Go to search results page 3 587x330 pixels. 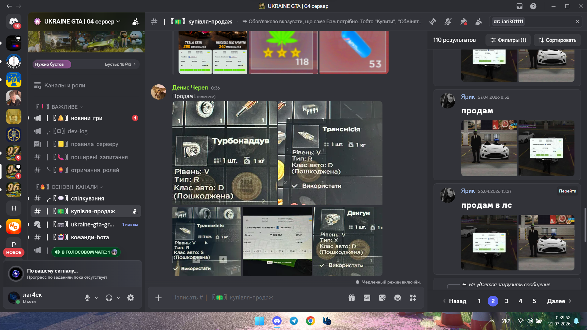507,301
